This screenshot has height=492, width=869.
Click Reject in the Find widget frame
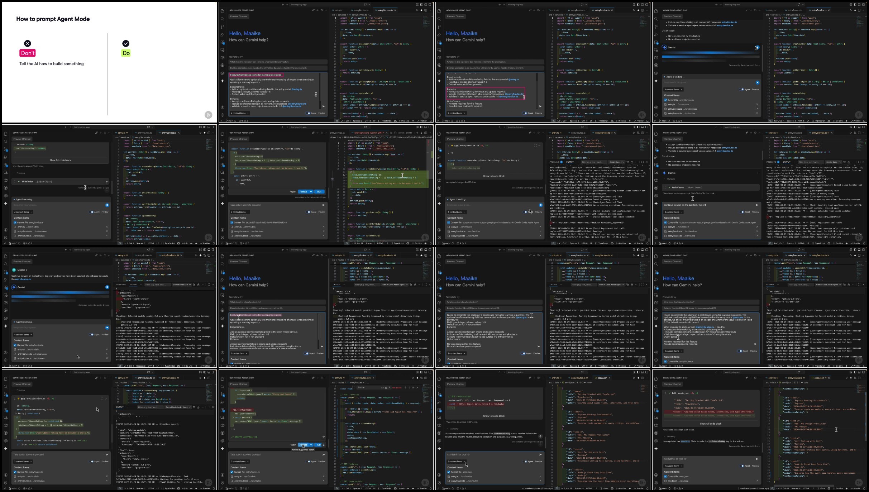point(293,445)
